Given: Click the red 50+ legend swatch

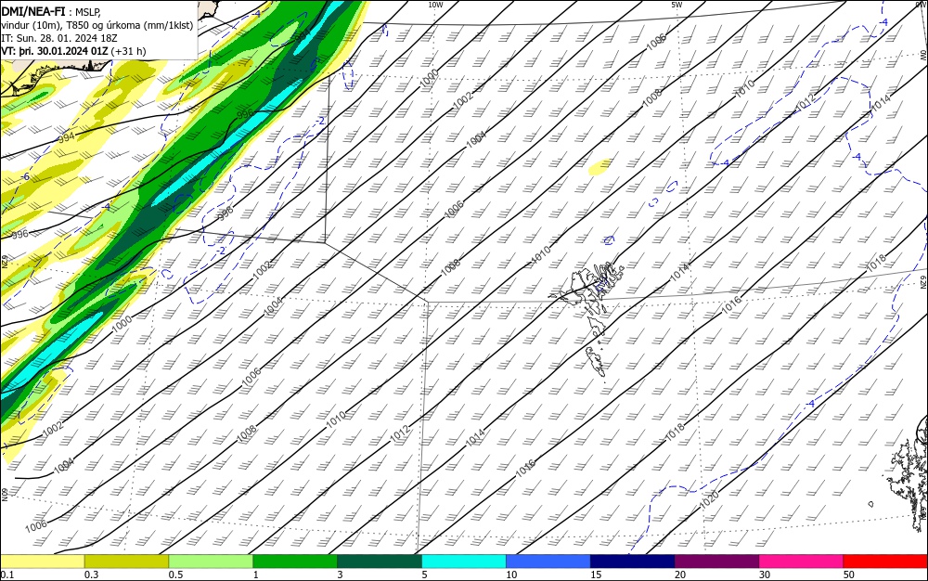Looking at the screenshot, I should [x=885, y=562].
